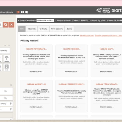The width and height of the screenshot is (122, 122).
Task: Click into the lower Do date field
Action: 6,98
